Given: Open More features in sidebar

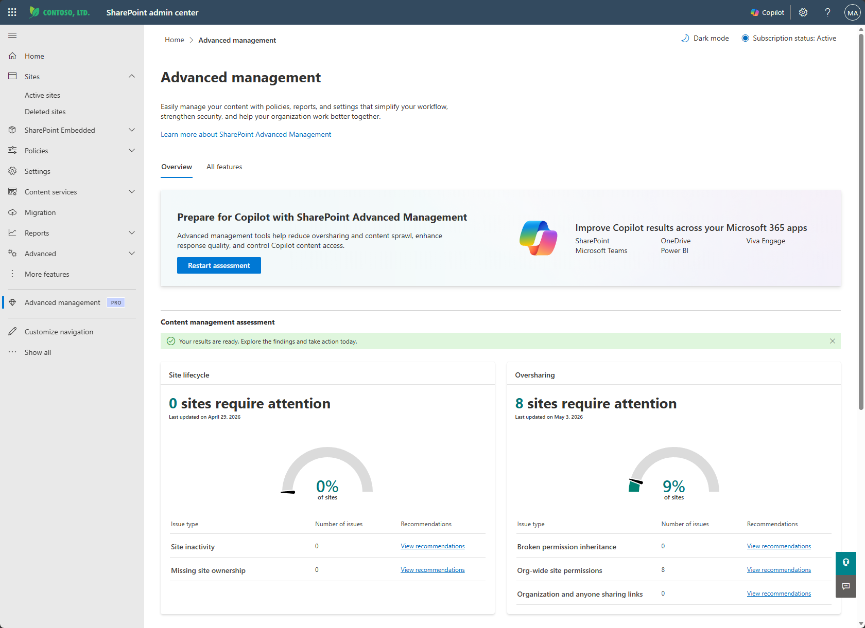Looking at the screenshot, I should click(47, 274).
